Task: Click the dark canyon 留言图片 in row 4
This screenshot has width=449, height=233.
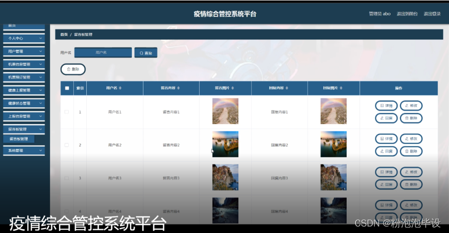Action: [225, 210]
